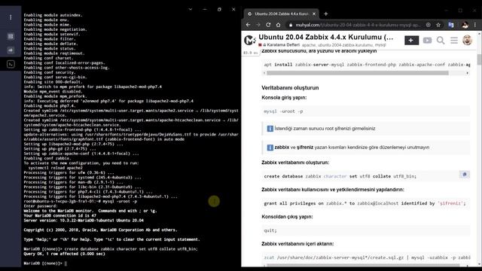Click the page title Ubuntu 20.04 Zabbix 4.4.x Kurulumu
Image resolution: width=482 pixels, height=271 pixels.
325,37
